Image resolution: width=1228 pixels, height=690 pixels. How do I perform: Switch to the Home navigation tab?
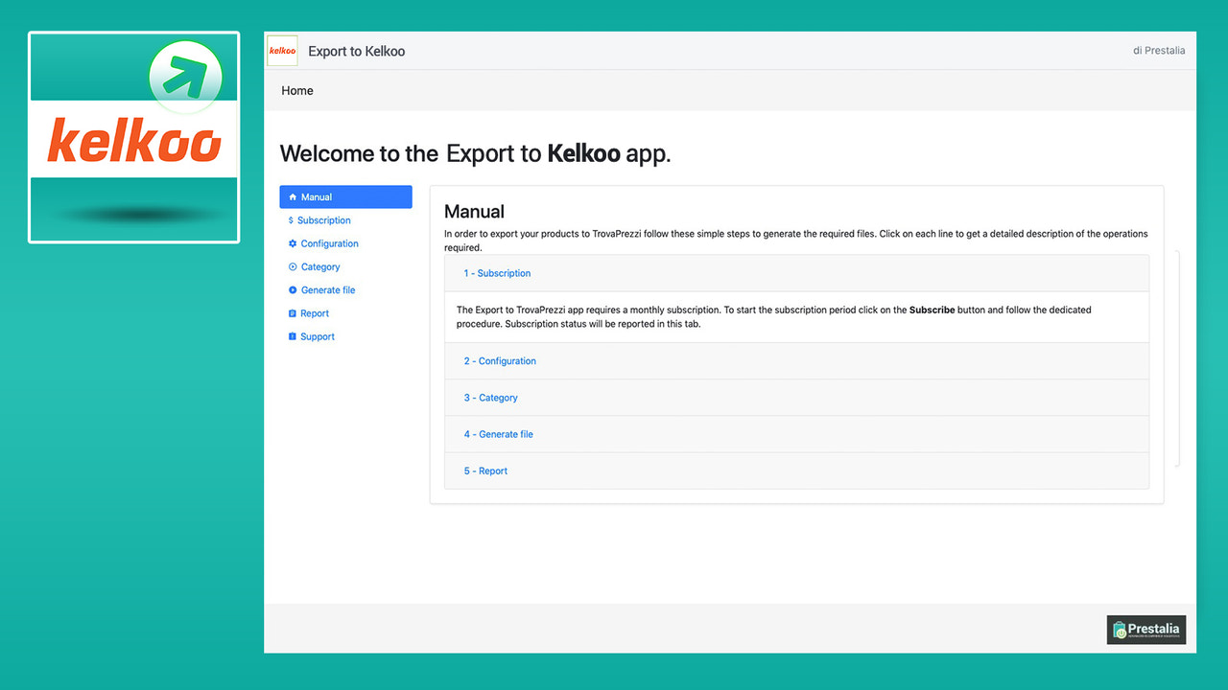(296, 90)
